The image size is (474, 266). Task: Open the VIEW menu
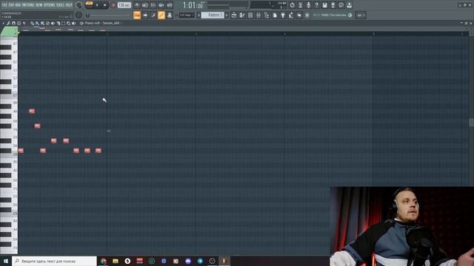[39, 5]
